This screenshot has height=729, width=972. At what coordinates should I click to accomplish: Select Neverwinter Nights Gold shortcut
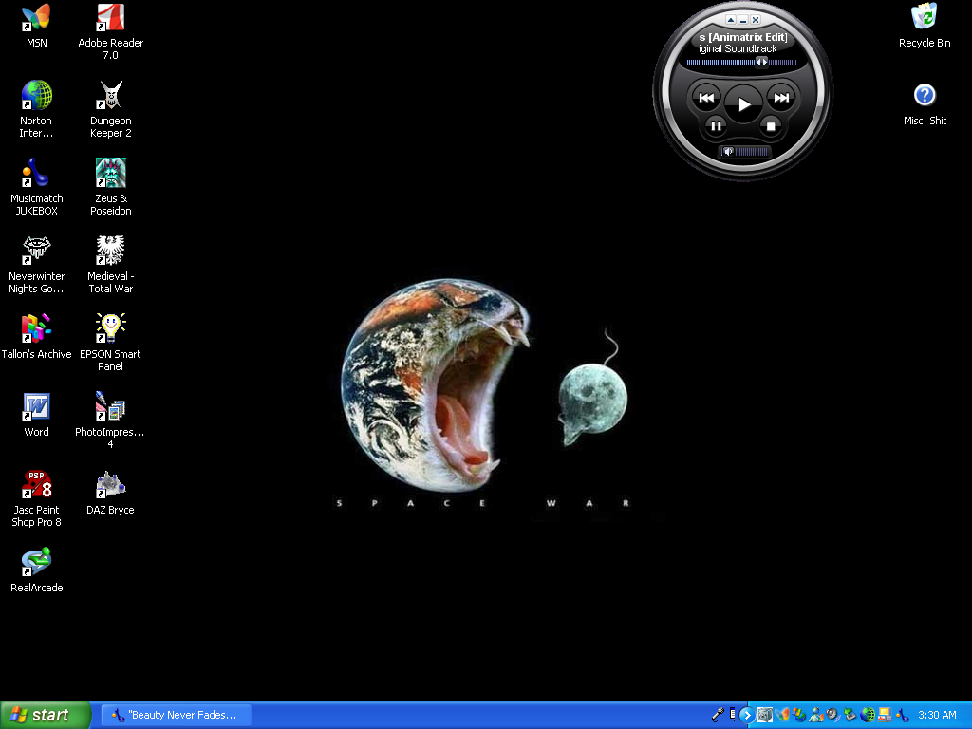[x=37, y=266]
